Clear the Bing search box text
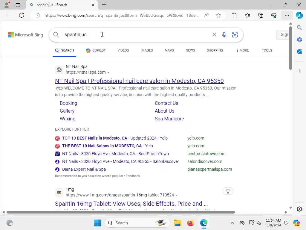Image resolution: width=306 pixels, height=230 pixels. click(x=214, y=35)
